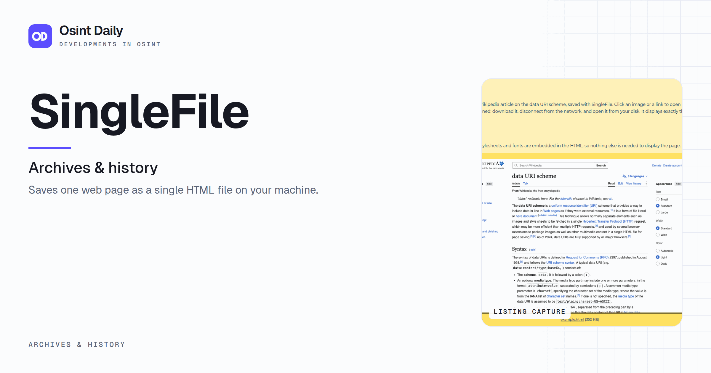Click the media type link
The width and height of the screenshot is (711, 373).
[626, 296]
